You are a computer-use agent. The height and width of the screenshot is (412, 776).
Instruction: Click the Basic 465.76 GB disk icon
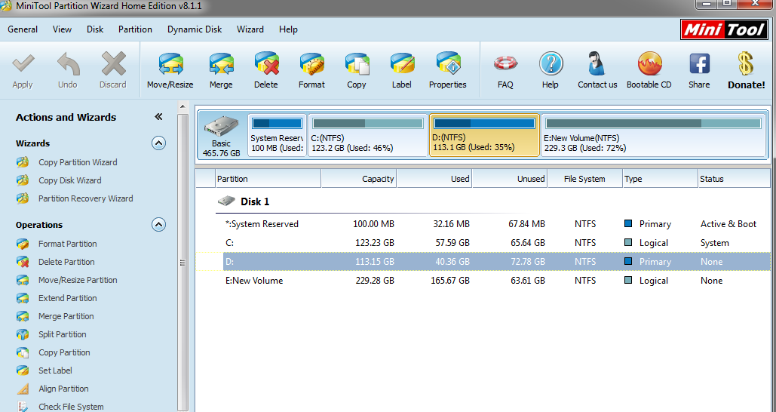click(x=222, y=126)
